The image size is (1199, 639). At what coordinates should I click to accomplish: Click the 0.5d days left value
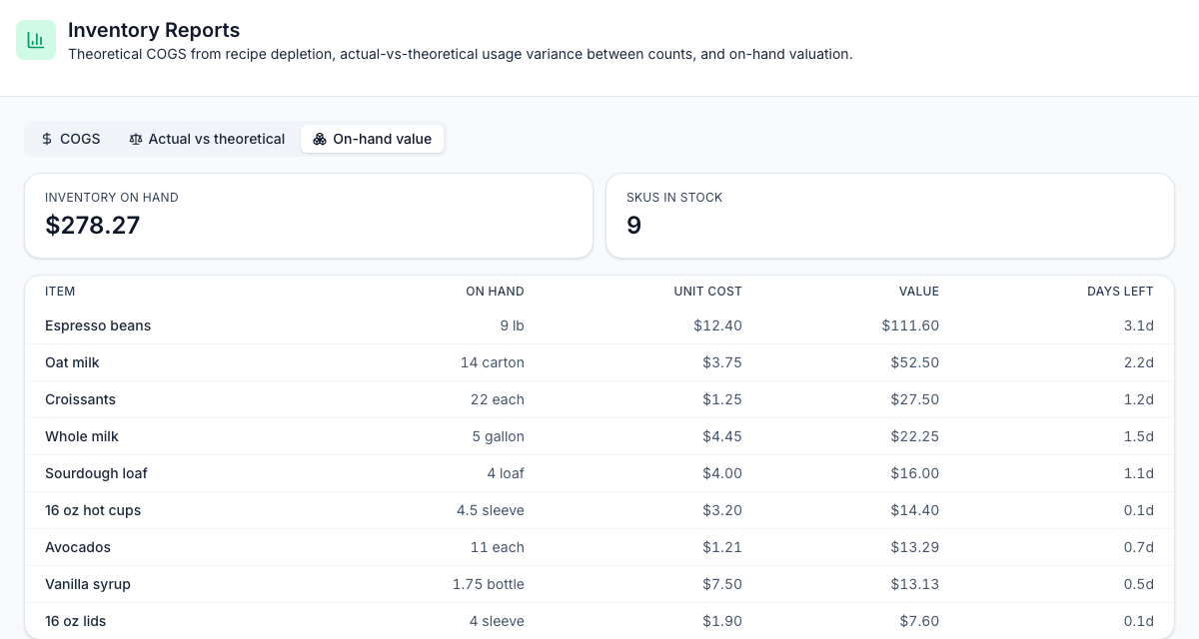[1139, 584]
